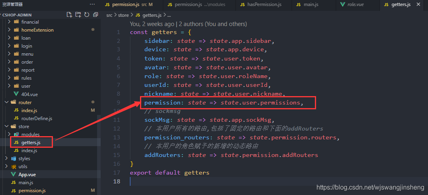The width and height of the screenshot is (428, 195).
Task: Open index.js under the router folder
Action: (x=29, y=110)
